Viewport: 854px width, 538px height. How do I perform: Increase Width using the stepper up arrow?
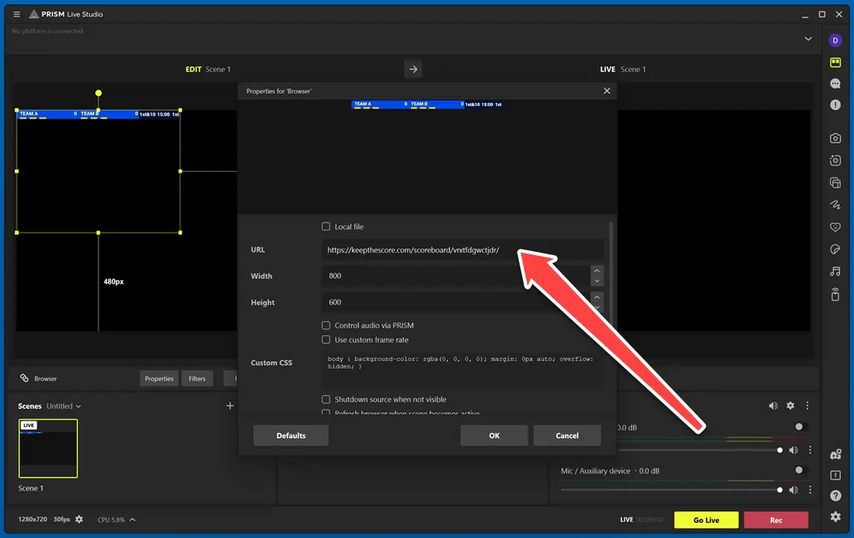pyautogui.click(x=597, y=271)
